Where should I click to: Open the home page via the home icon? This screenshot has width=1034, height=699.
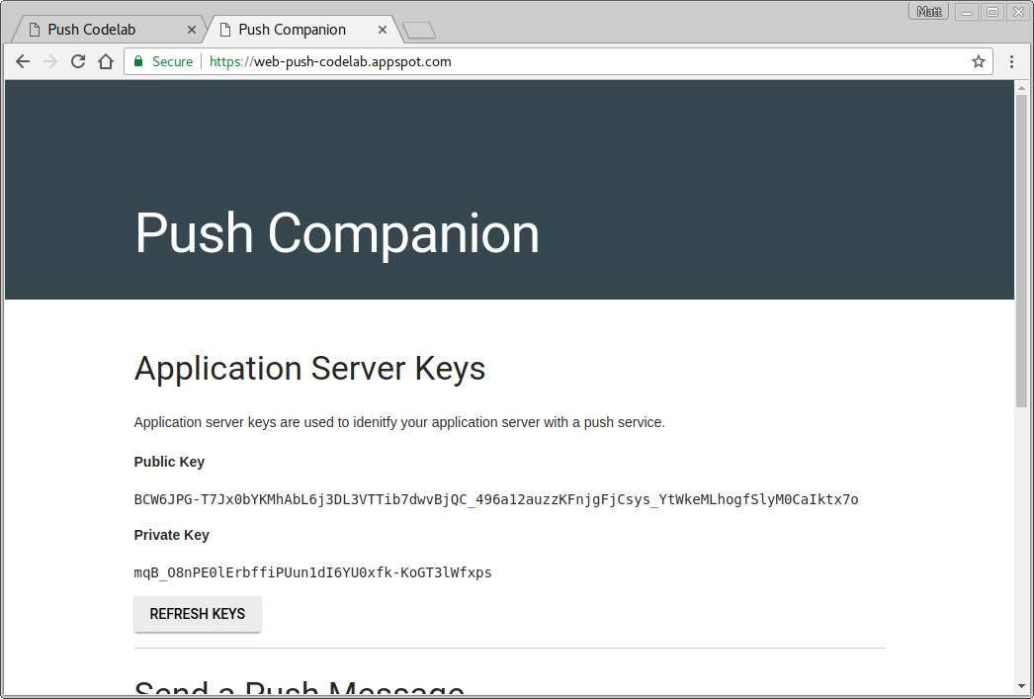105,61
